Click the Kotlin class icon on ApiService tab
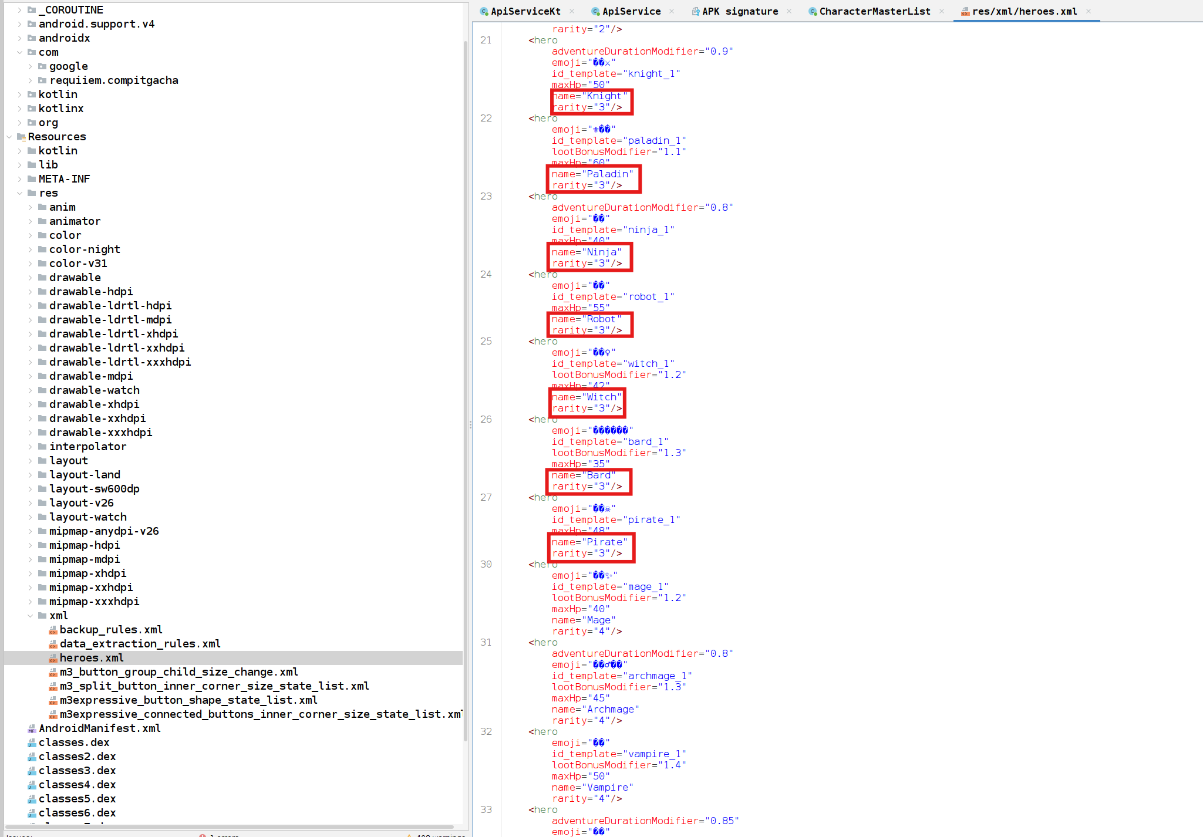The image size is (1203, 837). click(x=595, y=11)
